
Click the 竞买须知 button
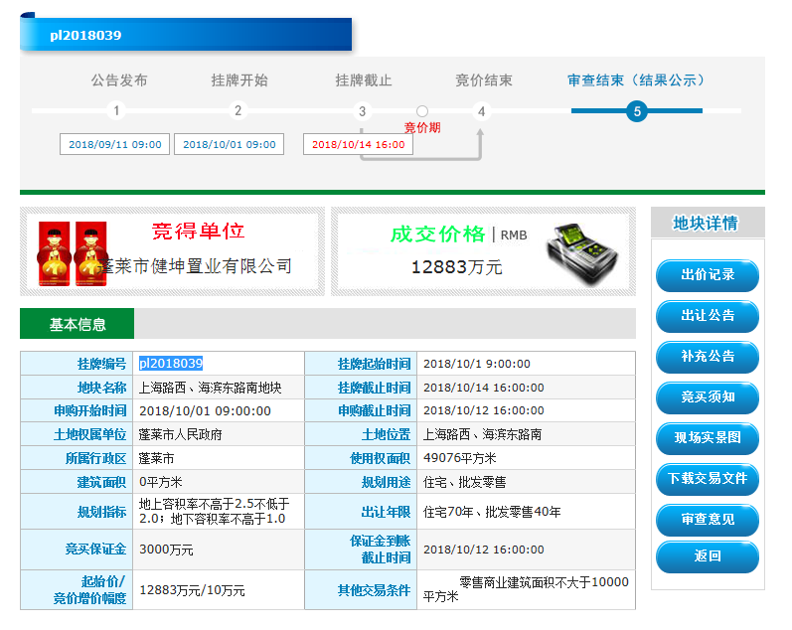(707, 397)
